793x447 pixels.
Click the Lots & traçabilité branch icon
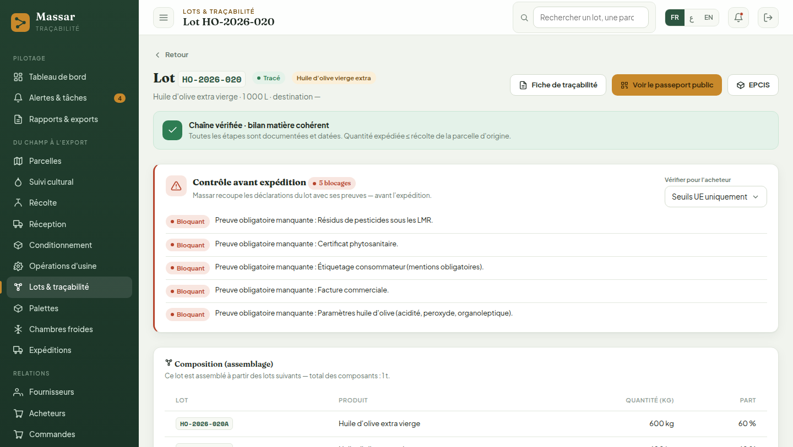[18, 287]
